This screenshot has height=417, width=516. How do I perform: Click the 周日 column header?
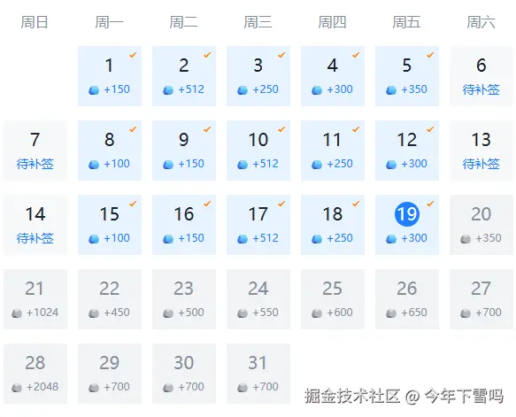(35, 22)
